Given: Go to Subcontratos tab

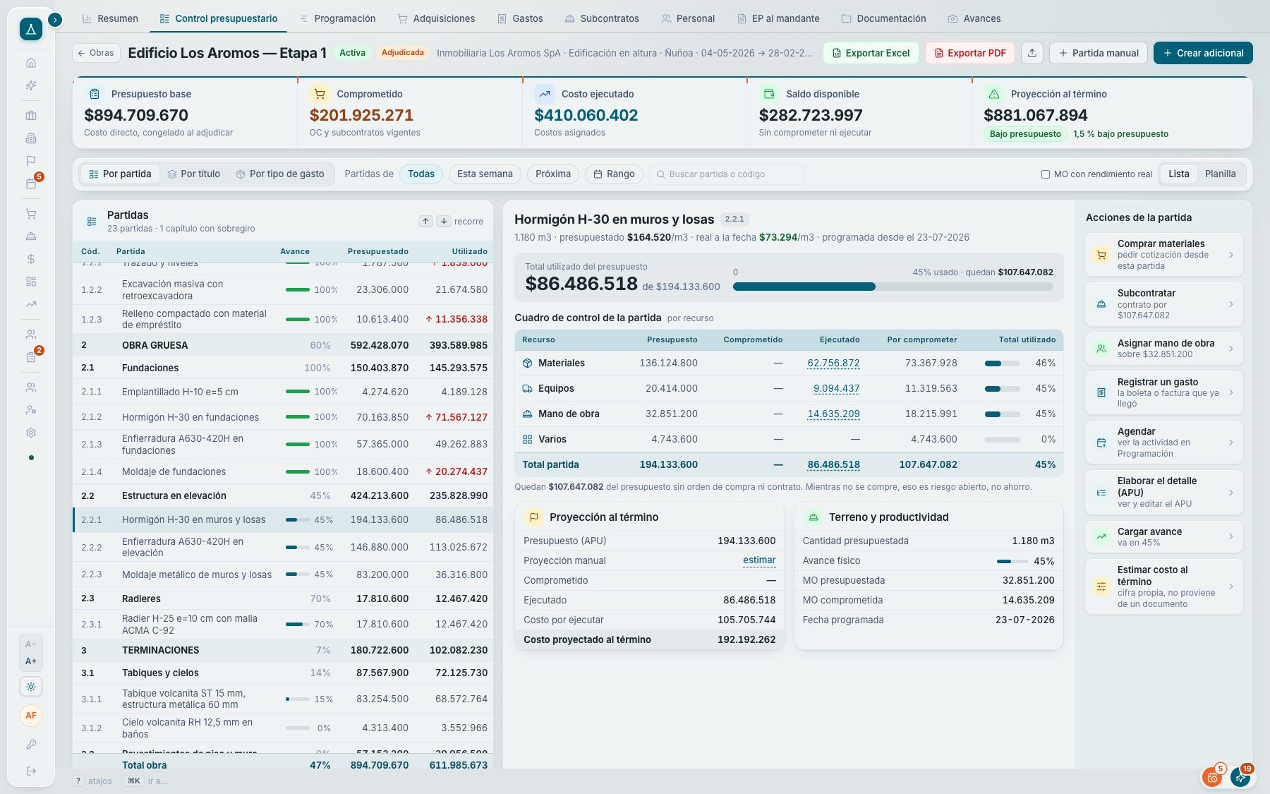Looking at the screenshot, I should [602, 19].
